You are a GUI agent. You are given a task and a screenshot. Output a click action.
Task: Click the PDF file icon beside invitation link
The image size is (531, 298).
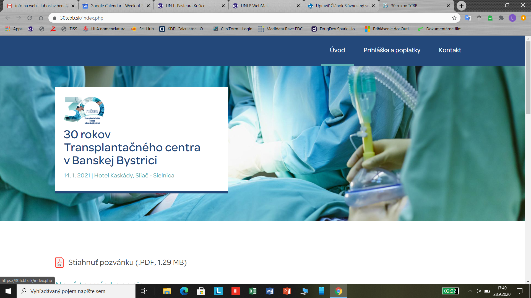[59, 262]
